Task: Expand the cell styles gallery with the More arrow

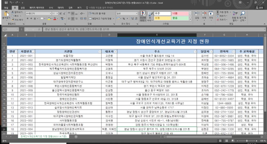Action: (190, 19)
